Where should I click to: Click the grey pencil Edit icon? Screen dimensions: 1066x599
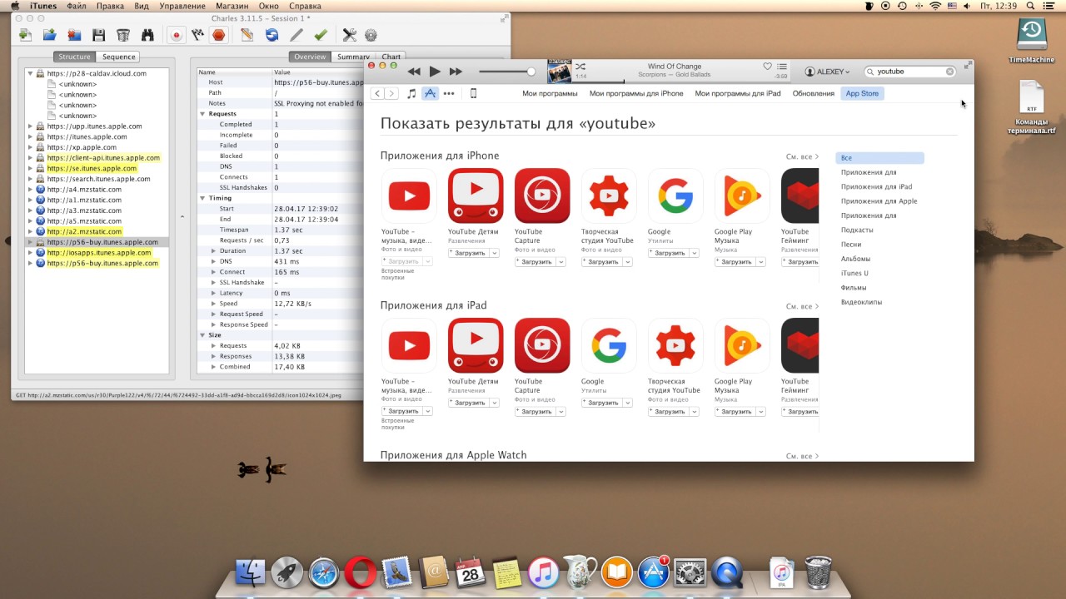pos(296,35)
